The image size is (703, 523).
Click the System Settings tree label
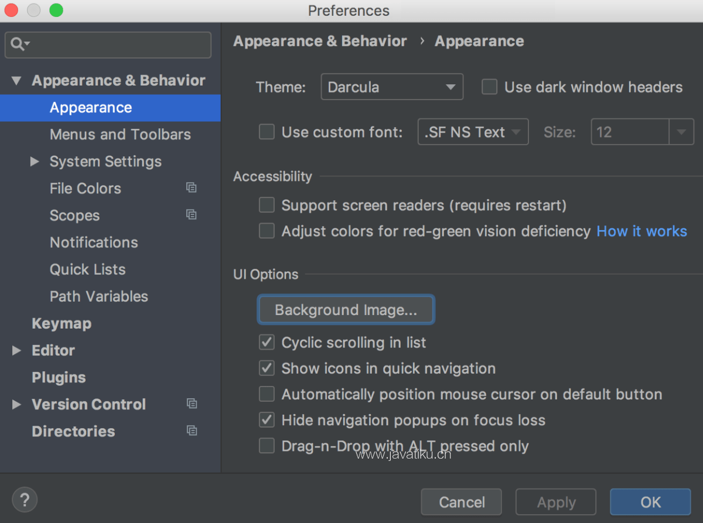coord(105,161)
